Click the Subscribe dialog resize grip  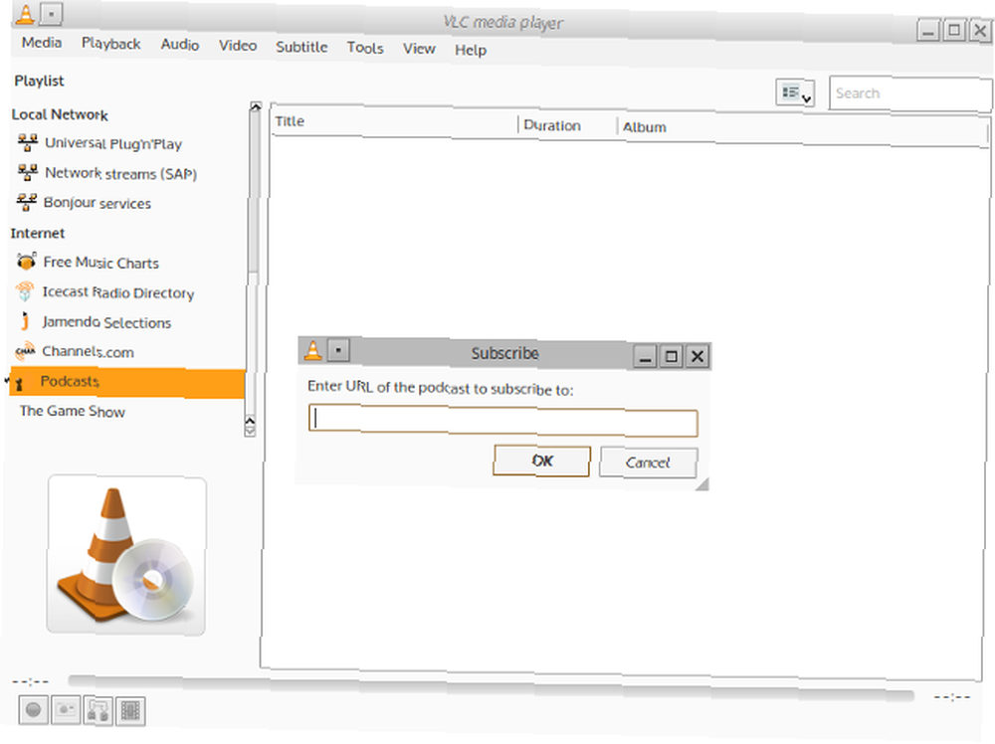[x=701, y=484]
